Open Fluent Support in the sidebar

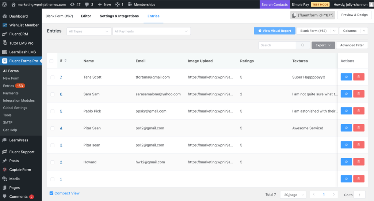(x=21, y=152)
